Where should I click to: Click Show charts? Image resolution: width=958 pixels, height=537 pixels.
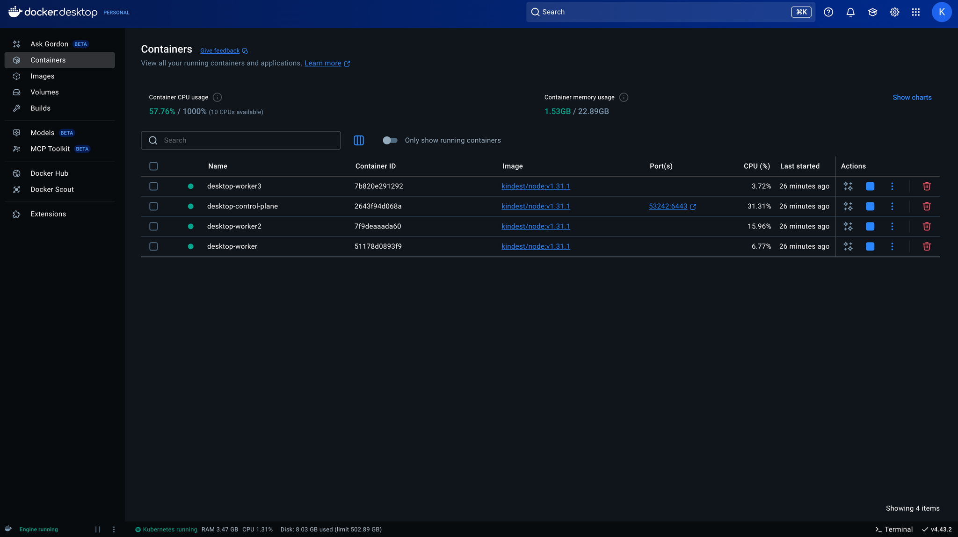[912, 97]
